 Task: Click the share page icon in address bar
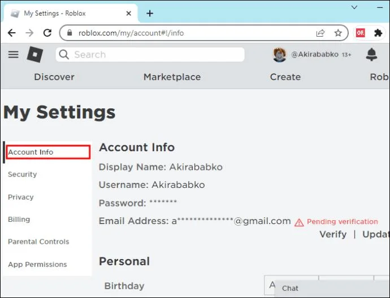[x=320, y=33]
